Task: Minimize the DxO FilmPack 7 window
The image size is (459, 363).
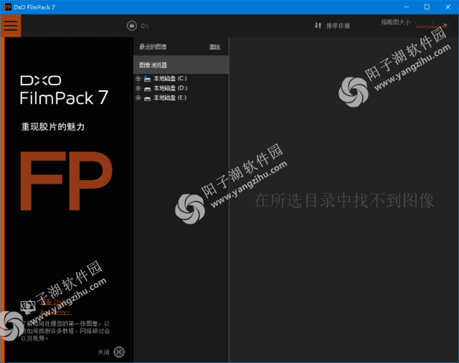Action: 407,7
